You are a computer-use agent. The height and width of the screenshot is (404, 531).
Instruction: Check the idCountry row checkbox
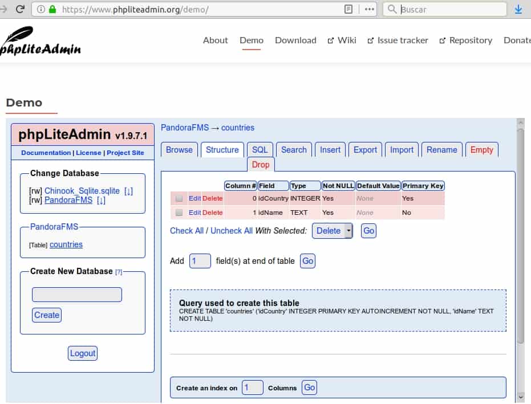pyautogui.click(x=179, y=198)
